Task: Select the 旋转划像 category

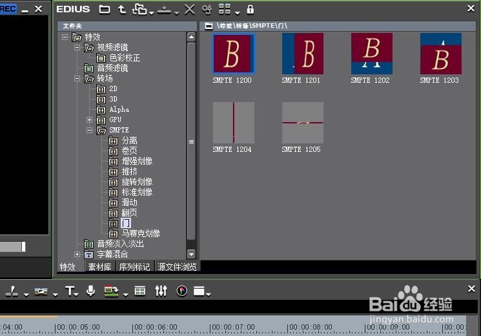Action: pyautogui.click(x=137, y=182)
